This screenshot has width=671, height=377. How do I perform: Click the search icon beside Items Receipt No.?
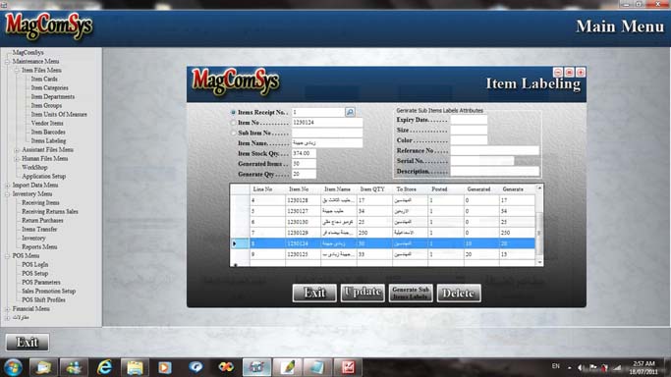coord(350,112)
